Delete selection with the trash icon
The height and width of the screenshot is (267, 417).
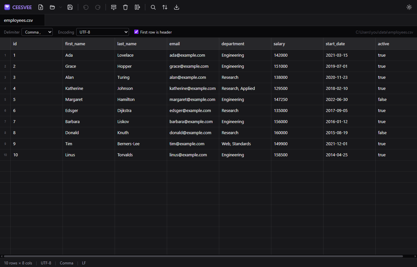(x=125, y=7)
